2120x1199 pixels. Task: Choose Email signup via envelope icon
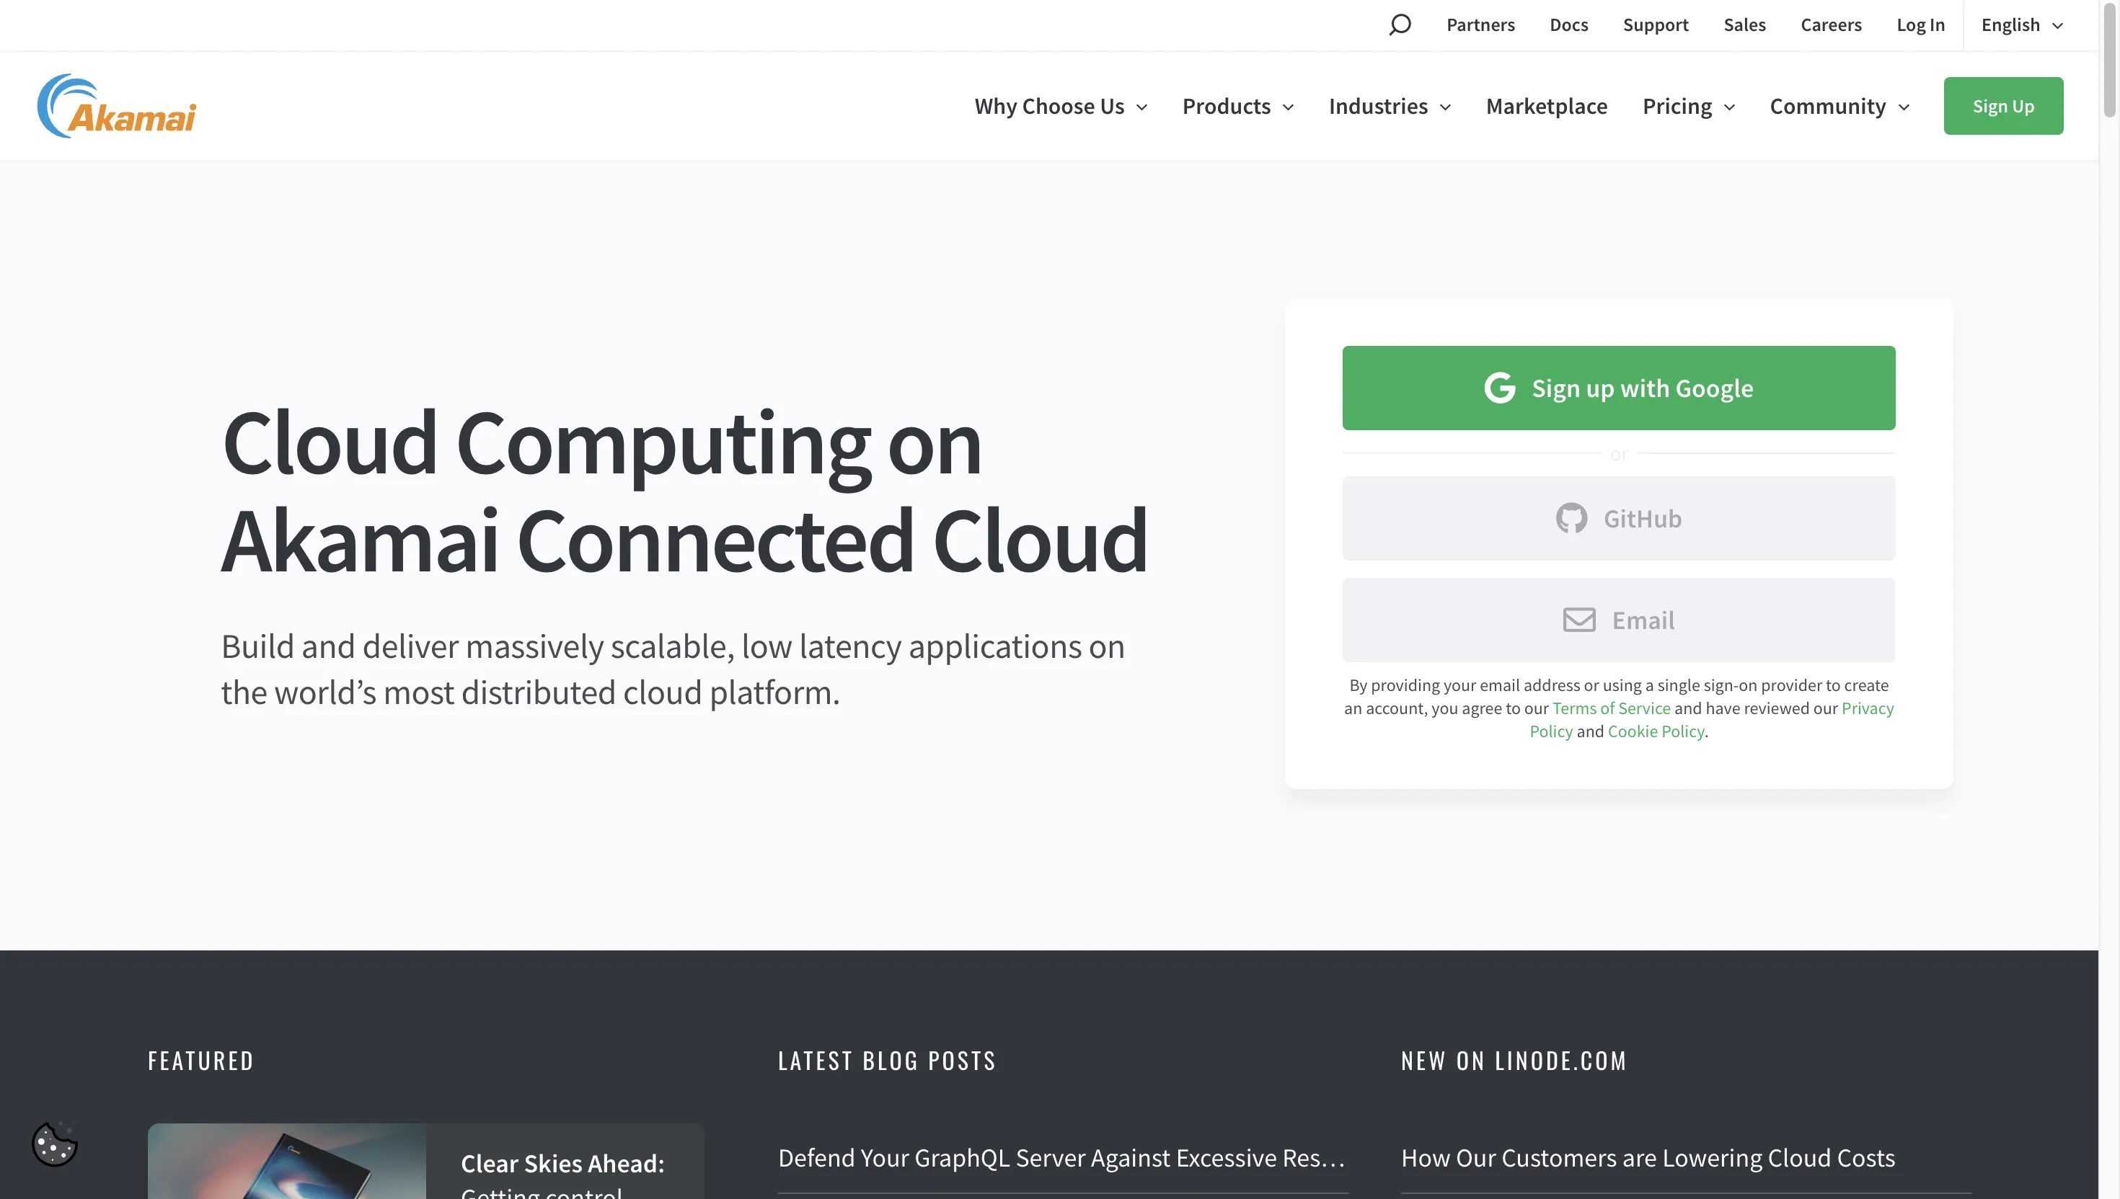pos(1579,620)
